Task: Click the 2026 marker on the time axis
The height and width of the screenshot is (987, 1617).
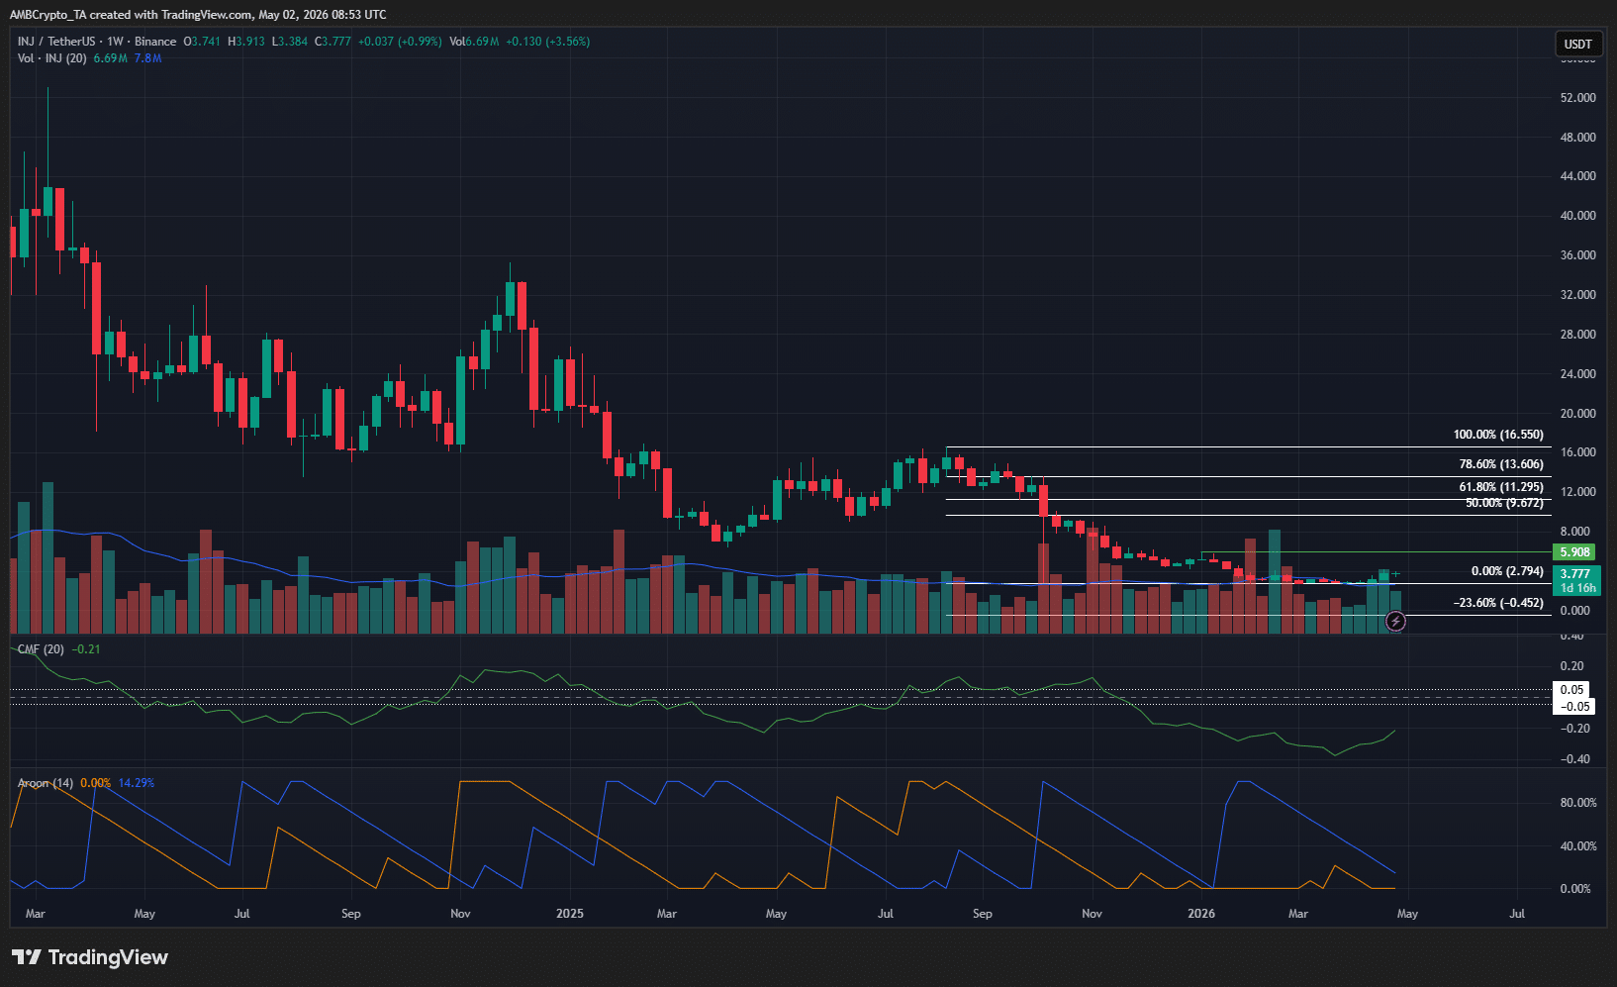Action: tap(1201, 914)
